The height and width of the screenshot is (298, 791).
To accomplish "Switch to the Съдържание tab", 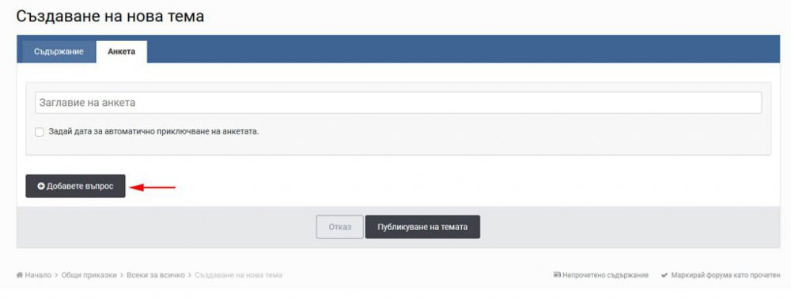I will pos(59,52).
